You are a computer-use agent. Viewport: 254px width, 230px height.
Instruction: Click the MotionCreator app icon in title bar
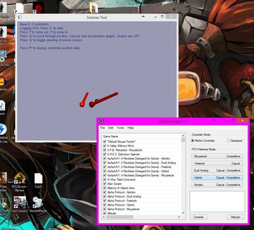(x=101, y=121)
